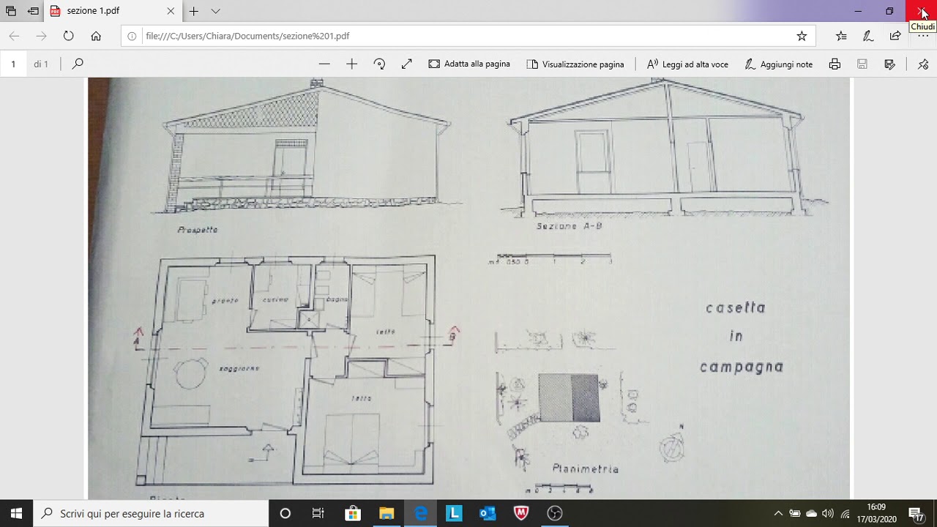Click the Edge taskbar icon
937x527 pixels.
tap(420, 513)
